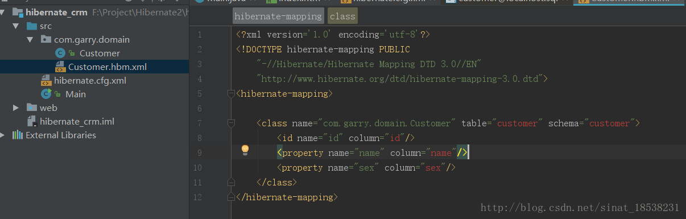
Task: Select the hibernate.cfg.xml label in project tree
Action: point(90,81)
